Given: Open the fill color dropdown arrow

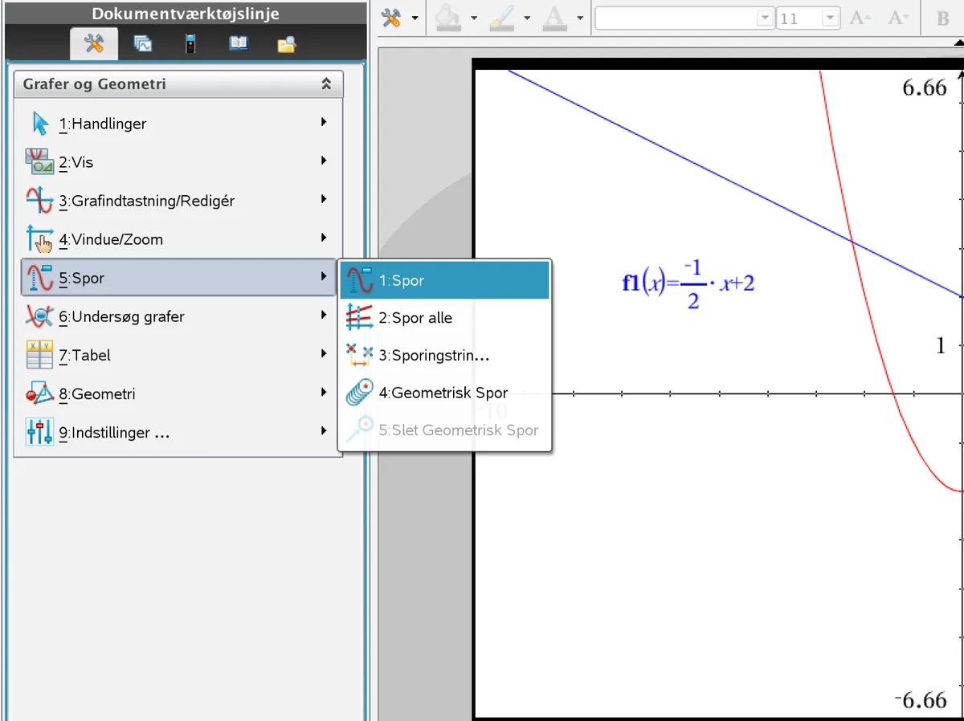Looking at the screenshot, I should [x=474, y=18].
